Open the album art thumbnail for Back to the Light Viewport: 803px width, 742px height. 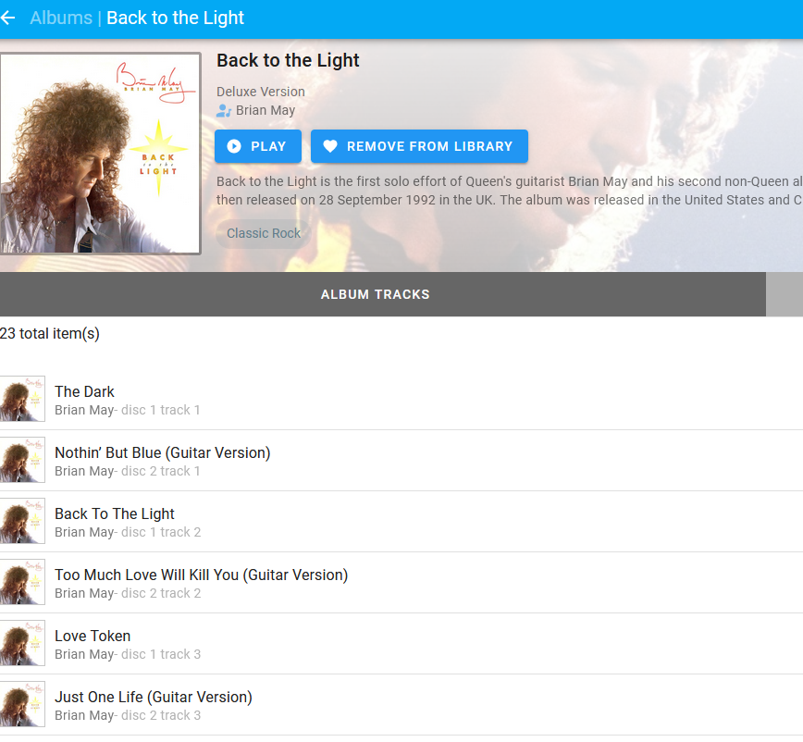(x=100, y=153)
